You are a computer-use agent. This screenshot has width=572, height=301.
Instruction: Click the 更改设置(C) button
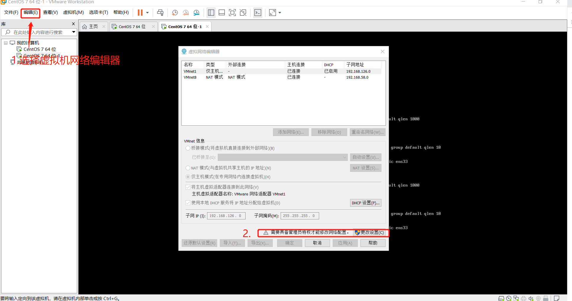[369, 233]
